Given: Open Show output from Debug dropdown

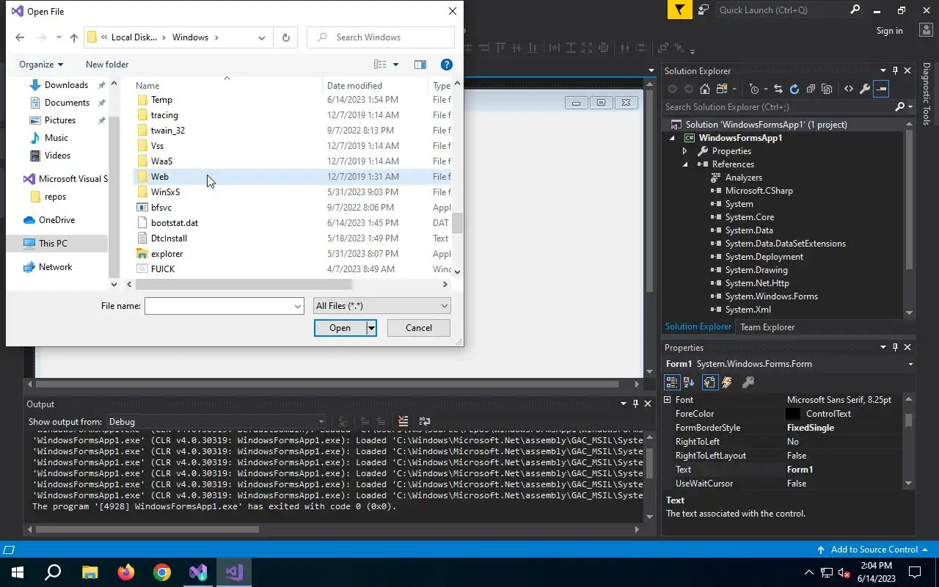Looking at the screenshot, I should coord(216,422).
